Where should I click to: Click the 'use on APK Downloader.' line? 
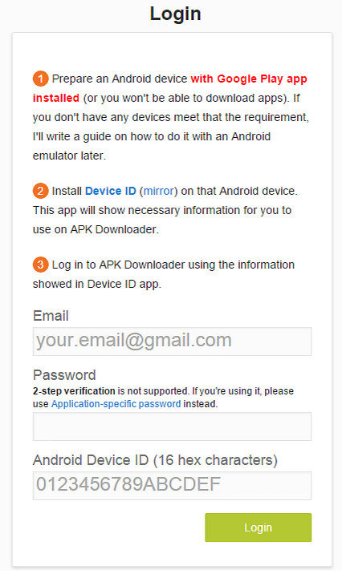pyautogui.click(x=96, y=229)
